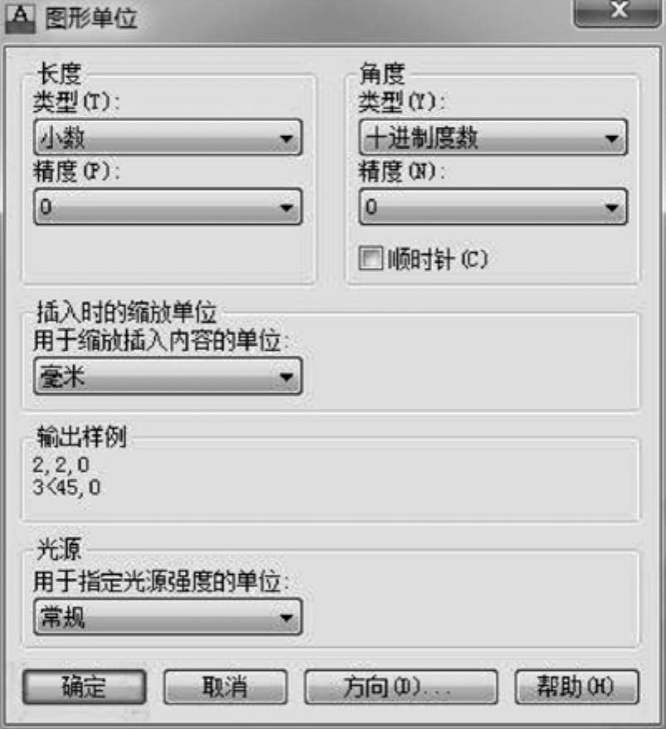Enable the 顺时针 checkbox
Screen dimensions: 666x729
pos(368,259)
